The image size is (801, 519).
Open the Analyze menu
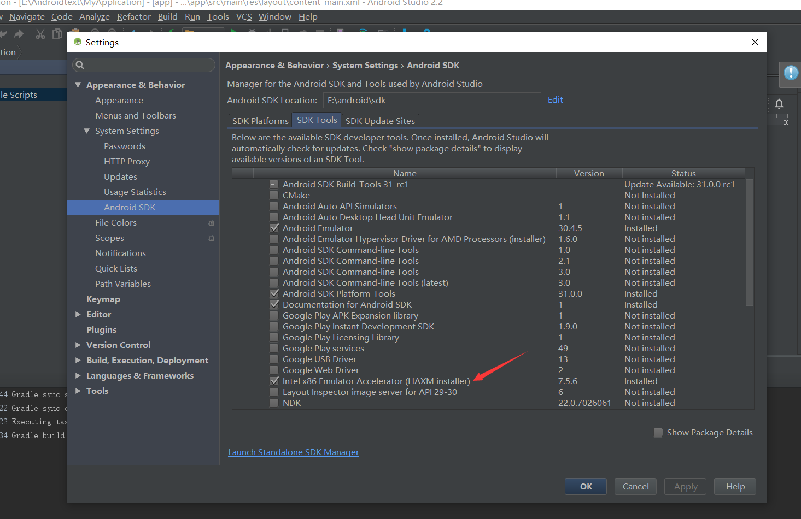pyautogui.click(x=94, y=17)
